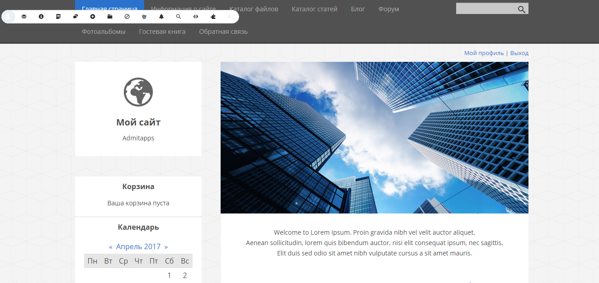Screen dimensions: 599x283
Task: Click the Elit duis sed odio line
Action: click(374, 253)
